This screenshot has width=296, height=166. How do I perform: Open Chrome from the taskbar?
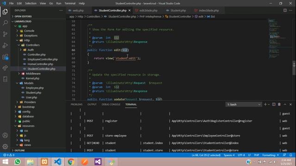pos(71,162)
